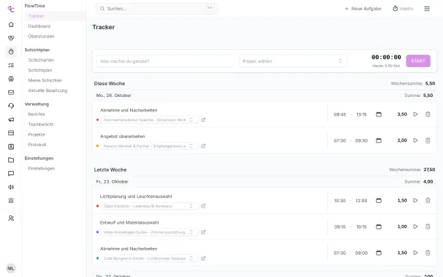Focus the Was machst du gerade field

coord(165,61)
